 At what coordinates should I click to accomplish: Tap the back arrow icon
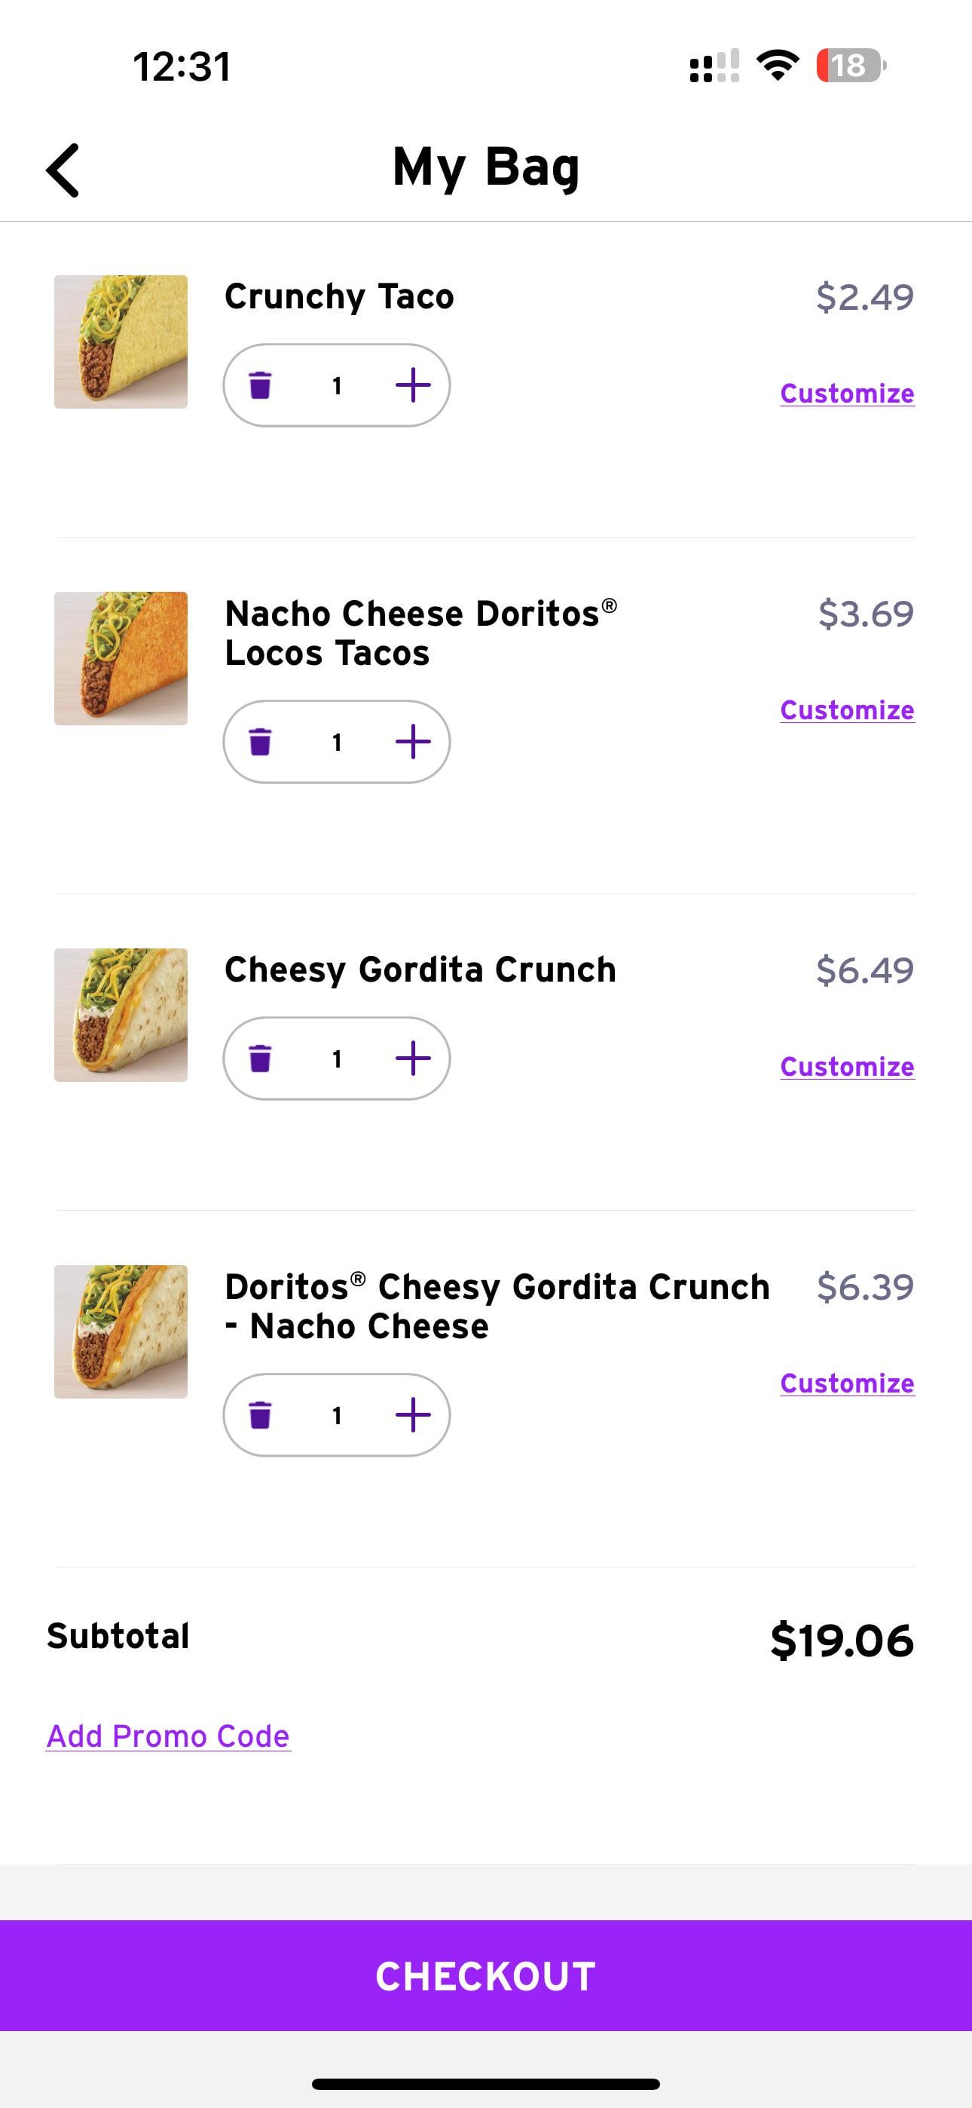pyautogui.click(x=63, y=170)
